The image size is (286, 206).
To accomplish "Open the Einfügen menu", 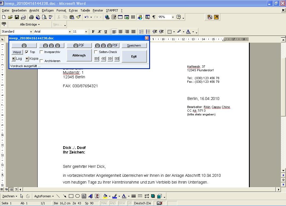I will (48, 10).
